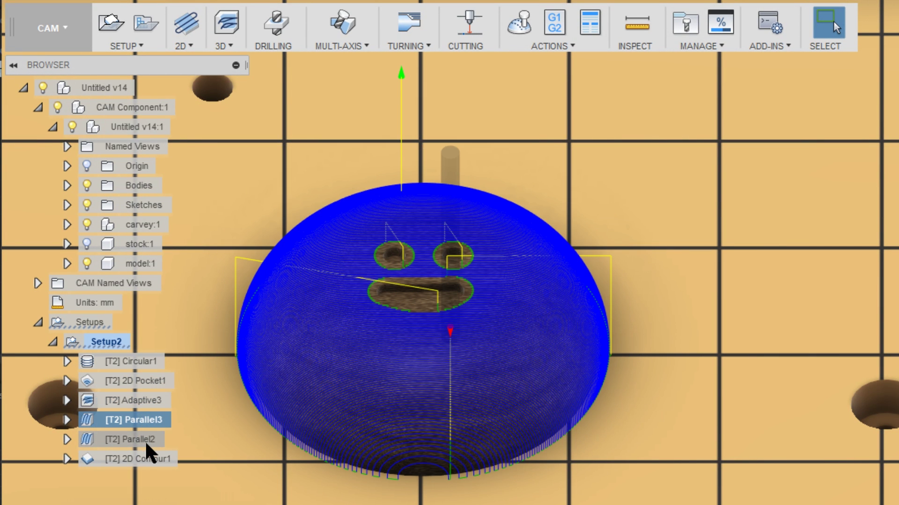Open the CAM workspace dropdown
The height and width of the screenshot is (505, 899).
pyautogui.click(x=52, y=28)
